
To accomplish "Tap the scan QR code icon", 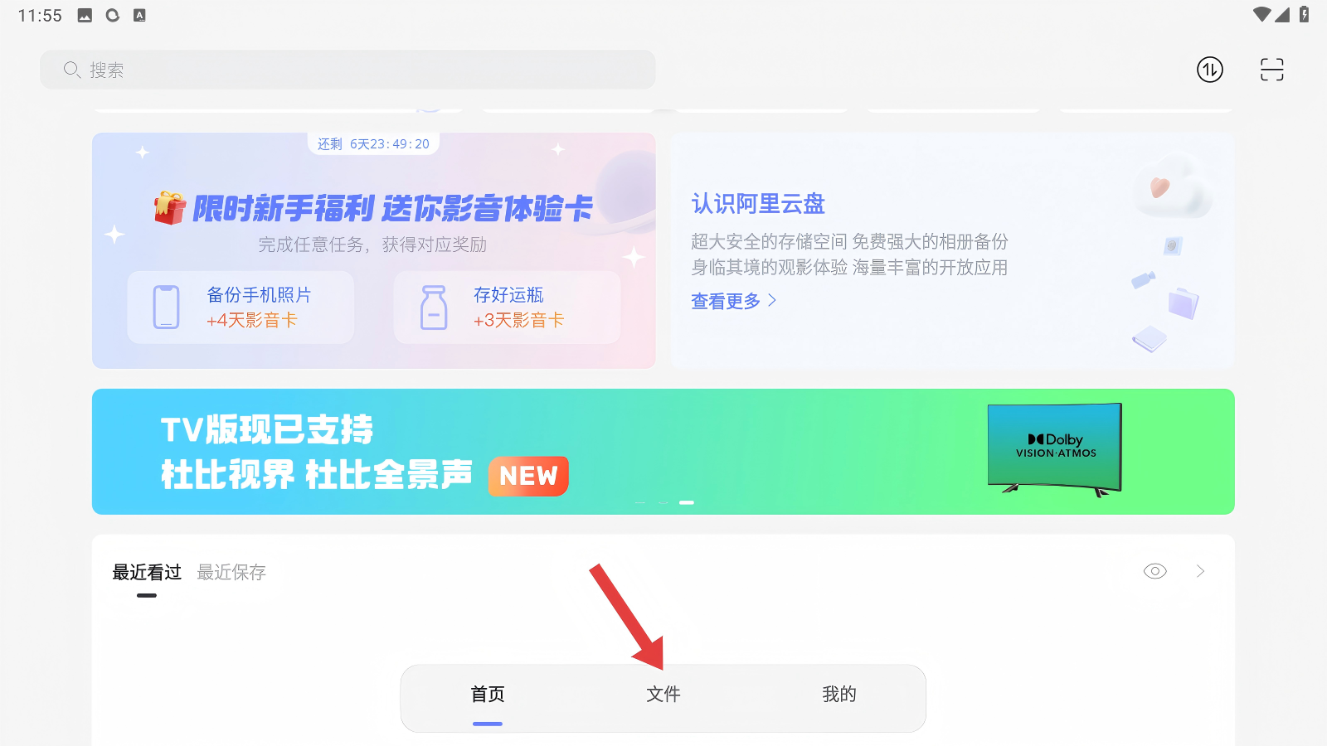I will coord(1271,70).
